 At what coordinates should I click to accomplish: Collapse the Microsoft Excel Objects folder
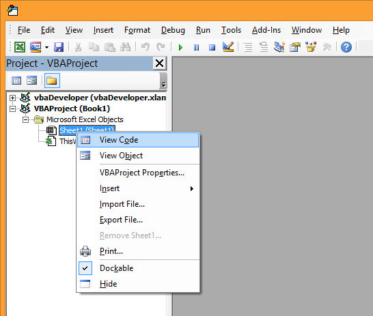[x=25, y=119]
